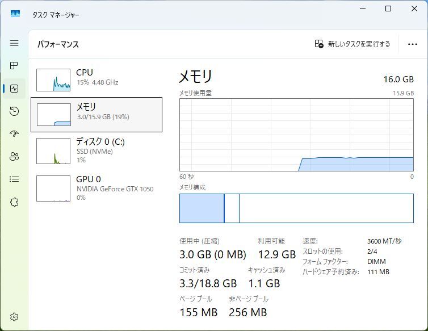Select the CPU performance item

click(96, 80)
